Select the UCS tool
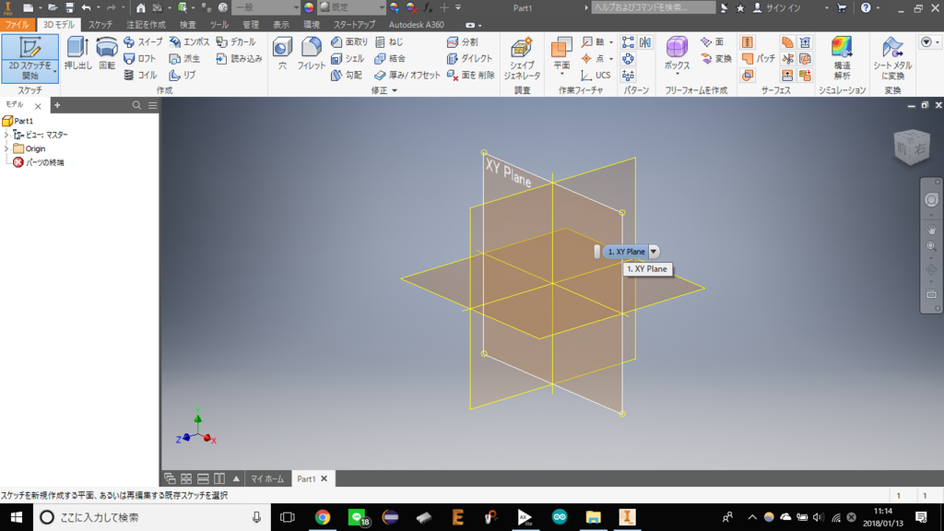The height and width of the screenshot is (531, 944). pyautogui.click(x=596, y=76)
